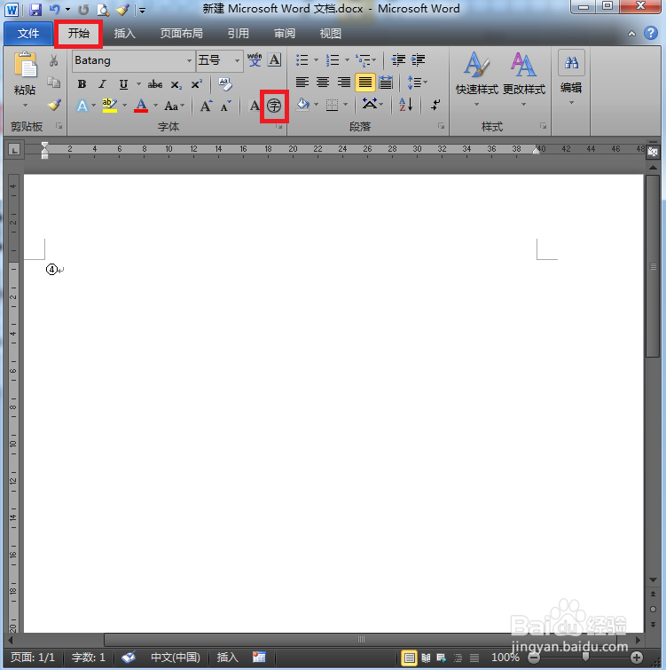Apply Superscript formatting
The image size is (666, 670).
(x=196, y=84)
